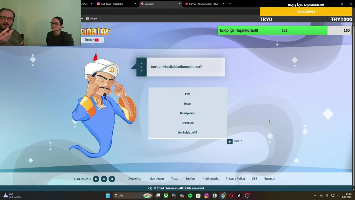Click the '© 2024 Elokence - All rights reserved' text
This screenshot has height=200, width=355.
[x=179, y=188]
